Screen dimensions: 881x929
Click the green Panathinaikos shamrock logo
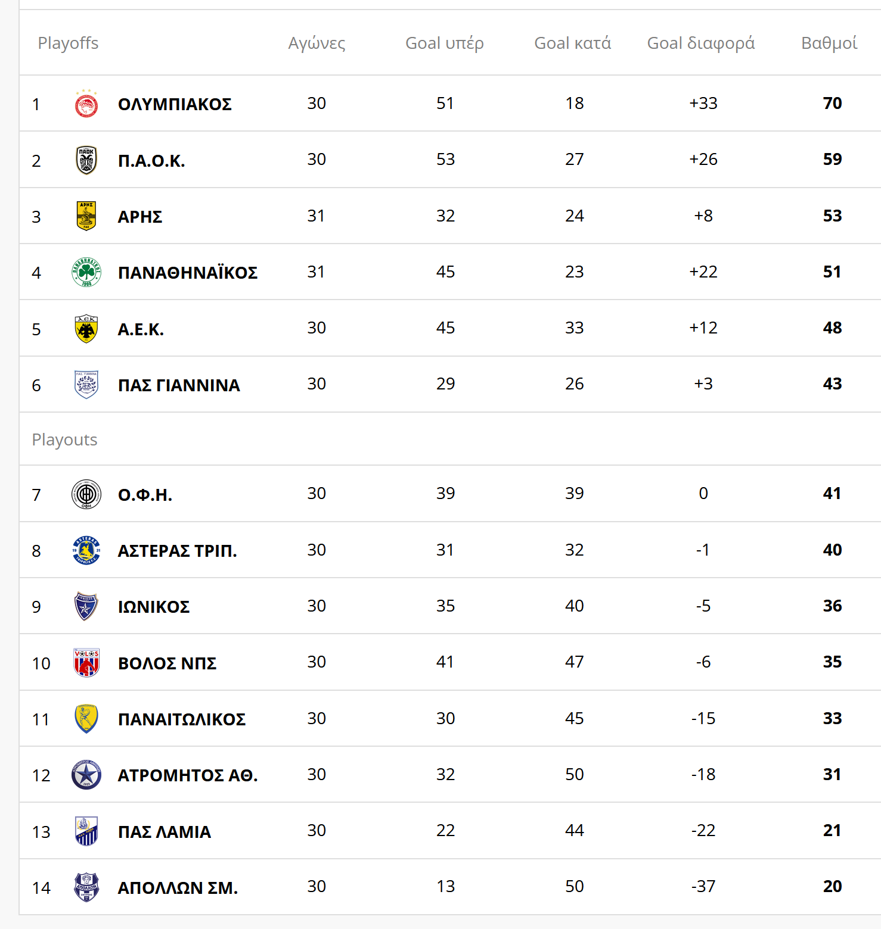point(86,272)
